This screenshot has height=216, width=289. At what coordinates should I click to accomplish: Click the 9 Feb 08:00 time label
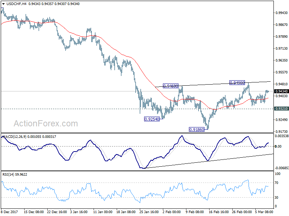coord(195,212)
